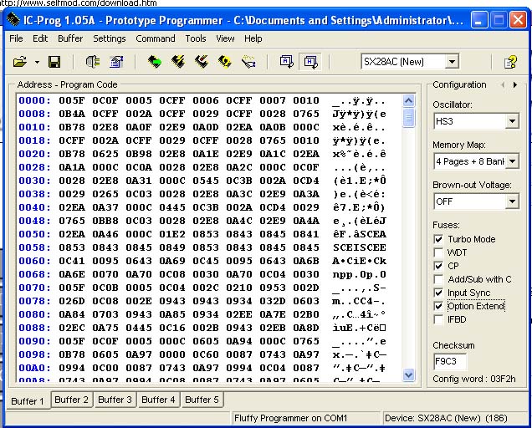Open the View menu
532x428 pixels.
pos(225,38)
